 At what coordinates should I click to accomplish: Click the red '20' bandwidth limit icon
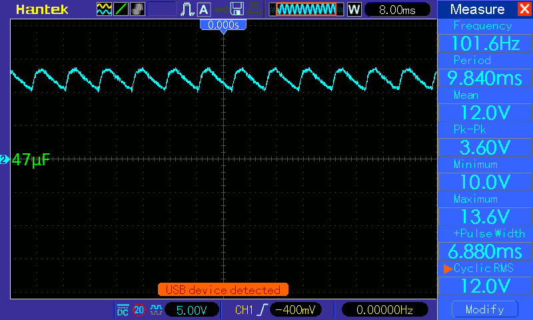pos(139,310)
